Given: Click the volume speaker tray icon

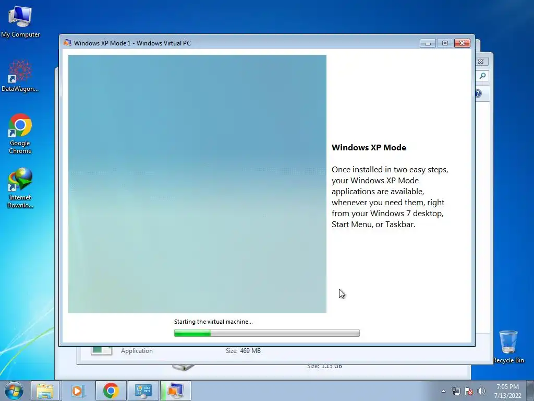Looking at the screenshot, I should [x=481, y=391].
